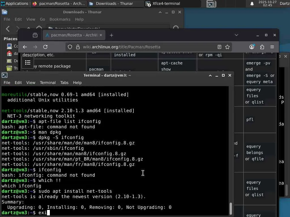Open Thunar Help menu

click(79, 19)
